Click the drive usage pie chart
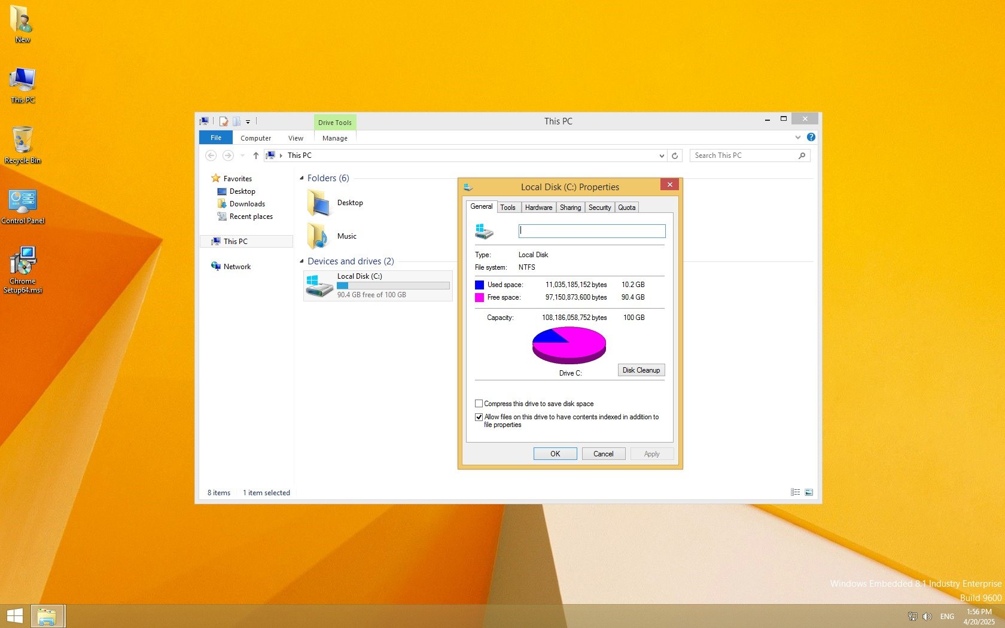This screenshot has width=1005, height=628. pos(569,345)
